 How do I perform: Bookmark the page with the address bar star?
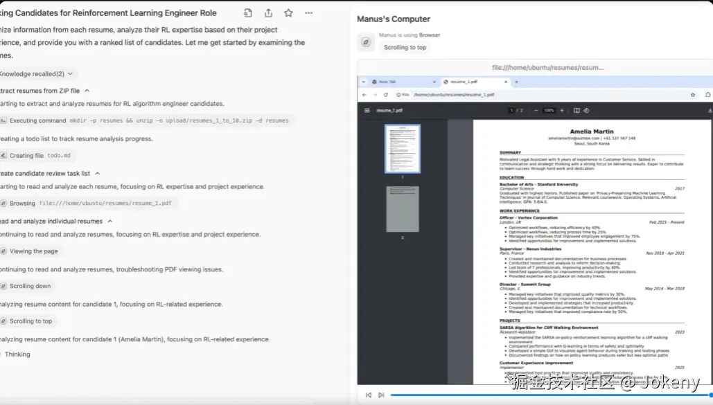692,95
